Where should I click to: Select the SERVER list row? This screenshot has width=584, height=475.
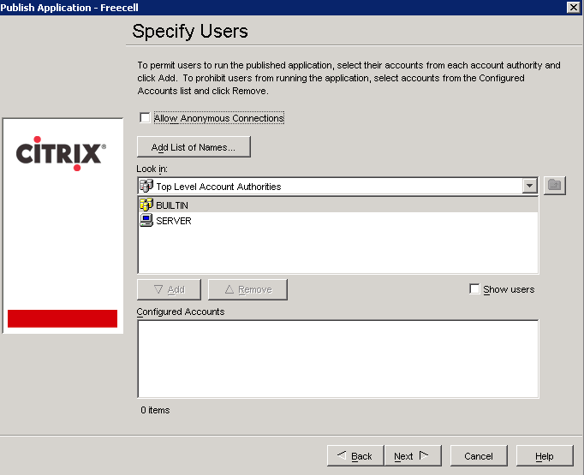point(338,221)
